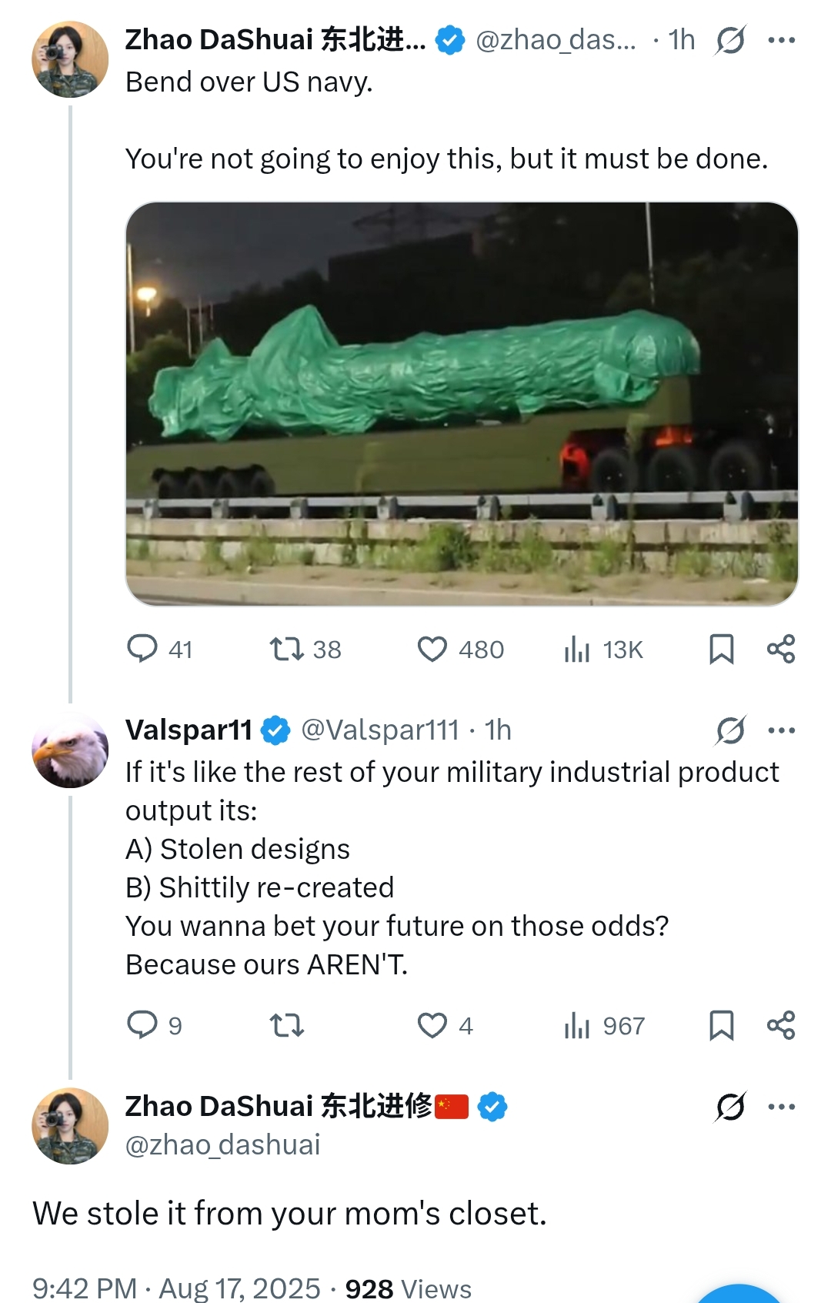Repost Valspar11's reply

pos(286,1025)
